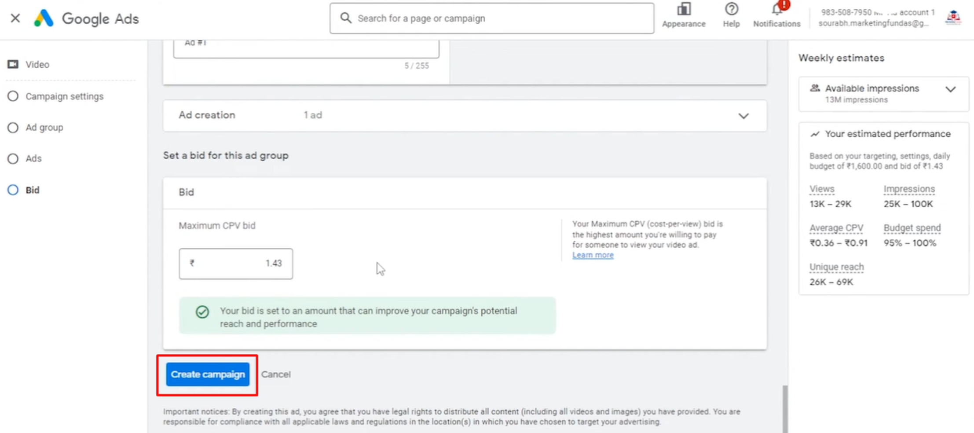Select the Ad group step circle
974x433 pixels.
pyautogui.click(x=13, y=127)
